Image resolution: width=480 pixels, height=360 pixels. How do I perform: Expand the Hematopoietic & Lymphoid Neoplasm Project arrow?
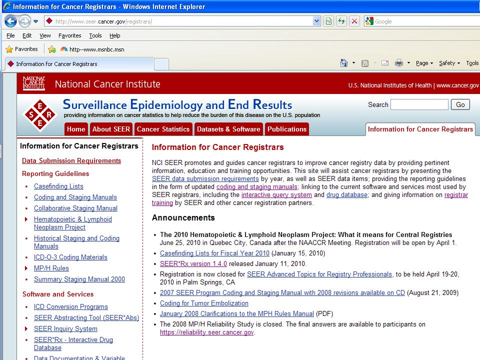26,219
